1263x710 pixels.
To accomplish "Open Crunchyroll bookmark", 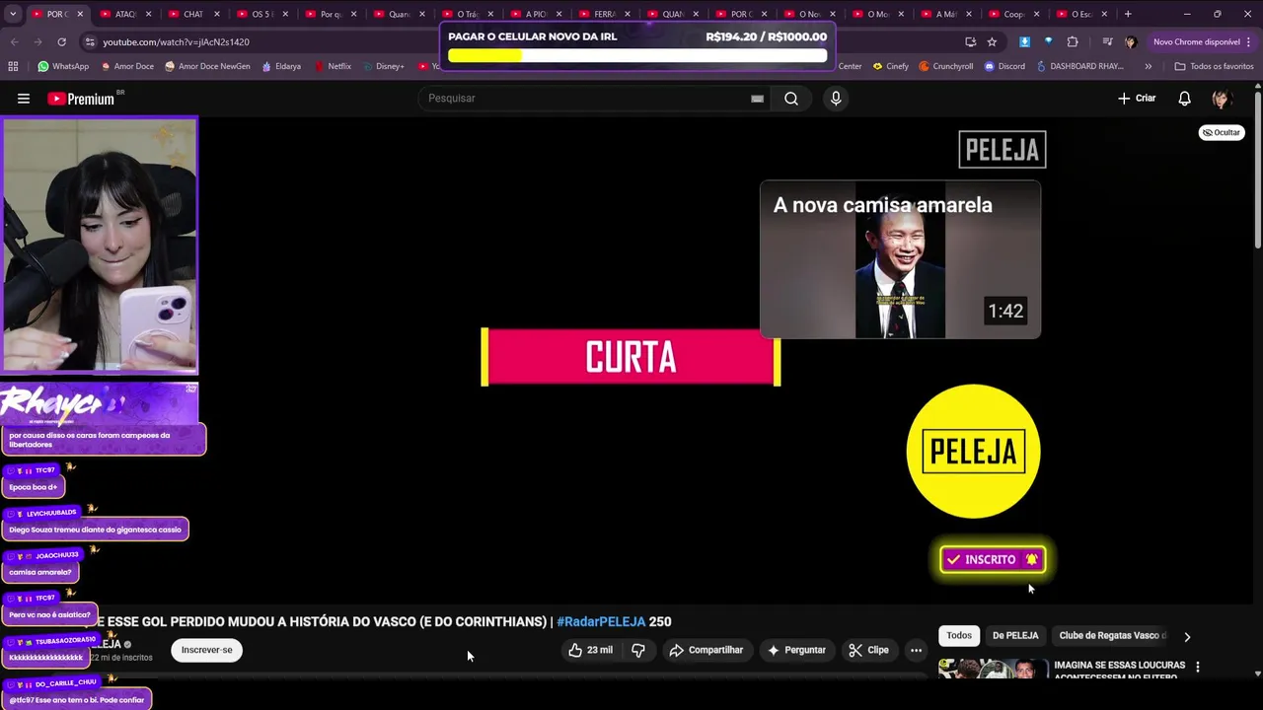I will [x=945, y=66].
